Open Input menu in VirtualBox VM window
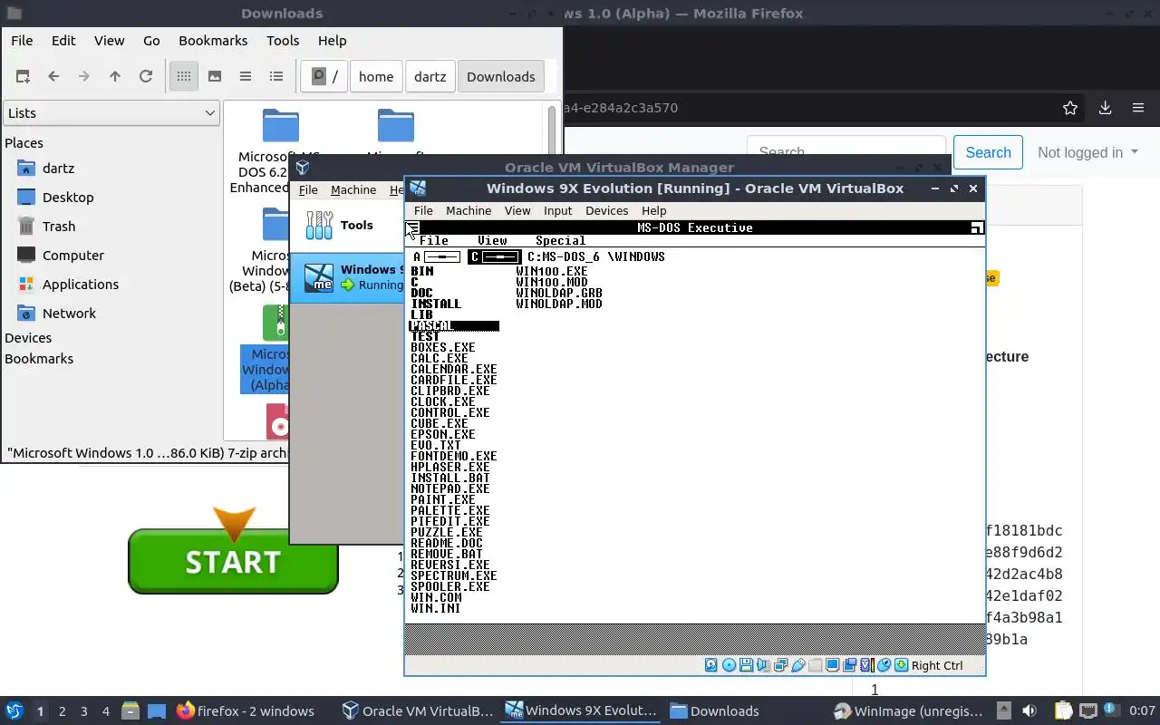The width and height of the screenshot is (1160, 725). pos(558,210)
